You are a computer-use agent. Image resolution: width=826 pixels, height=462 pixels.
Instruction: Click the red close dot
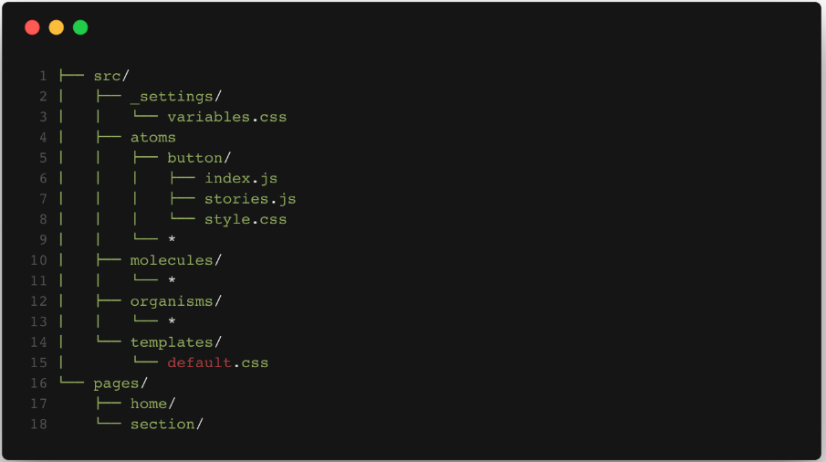pos(32,27)
